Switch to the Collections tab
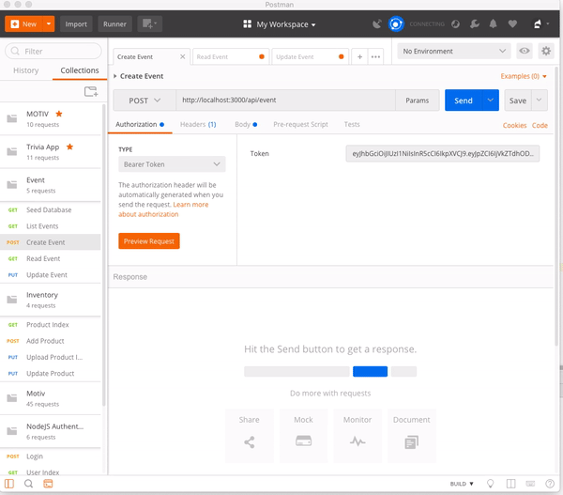Screen dimensions: 563x495 point(80,70)
